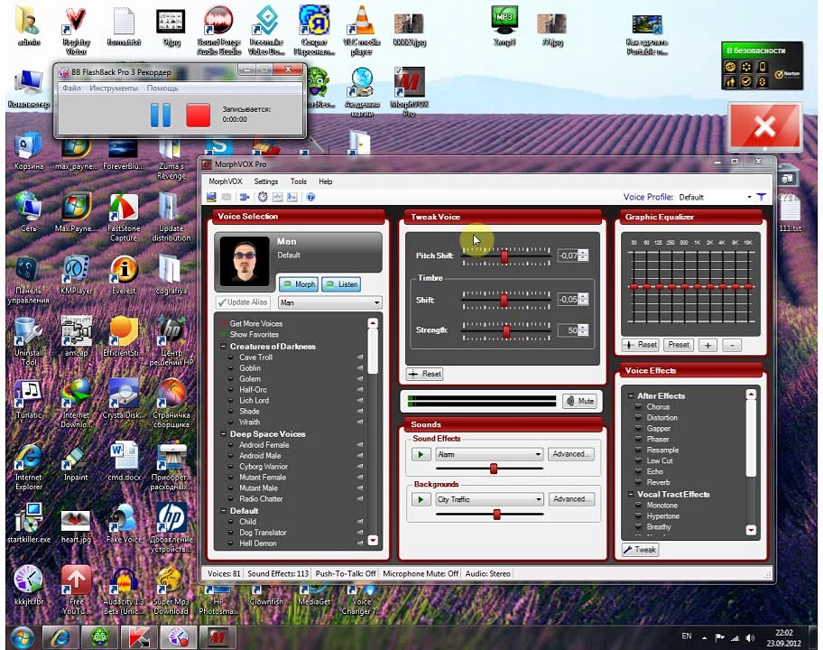Open the Help menu in MorphVOX
Image resolution: width=823 pixels, height=650 pixels.
click(x=326, y=181)
